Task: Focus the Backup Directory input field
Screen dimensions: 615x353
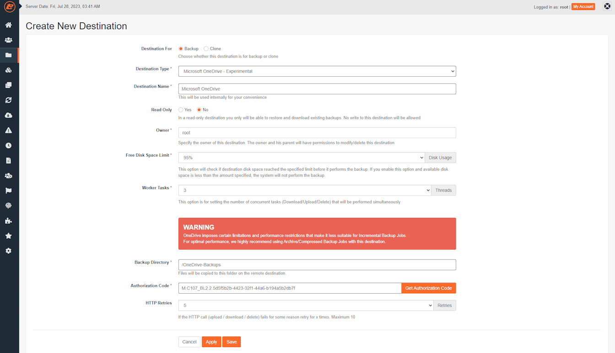Action: [x=317, y=265]
